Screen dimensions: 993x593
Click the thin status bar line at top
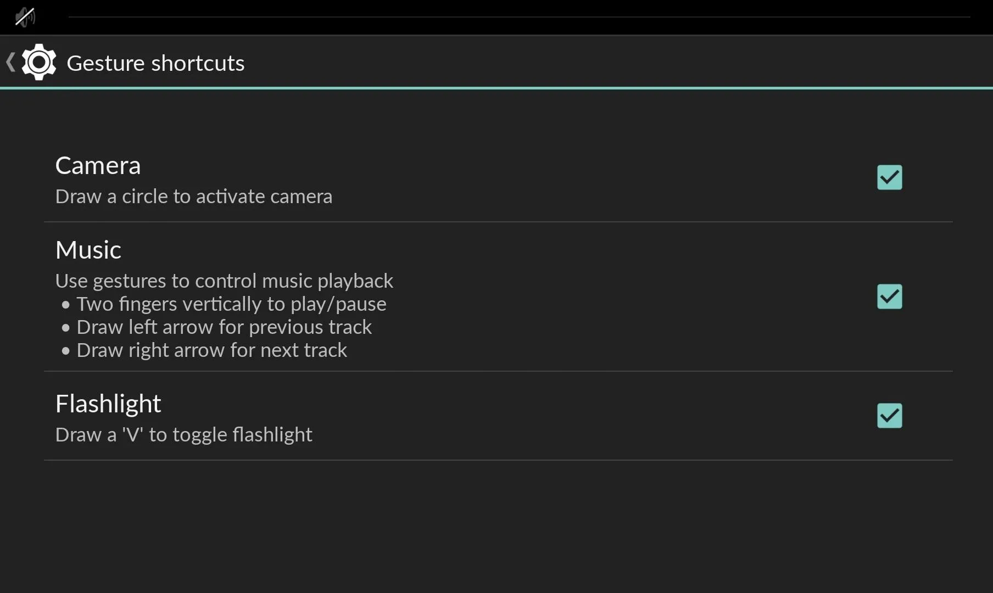[520, 17]
